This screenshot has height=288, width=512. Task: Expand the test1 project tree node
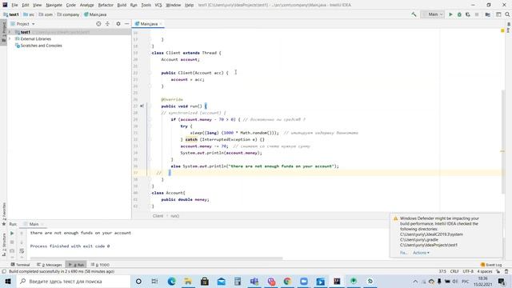10,32
